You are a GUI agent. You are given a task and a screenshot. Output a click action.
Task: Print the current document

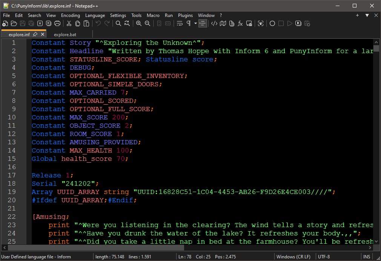pyautogui.click(x=57, y=23)
